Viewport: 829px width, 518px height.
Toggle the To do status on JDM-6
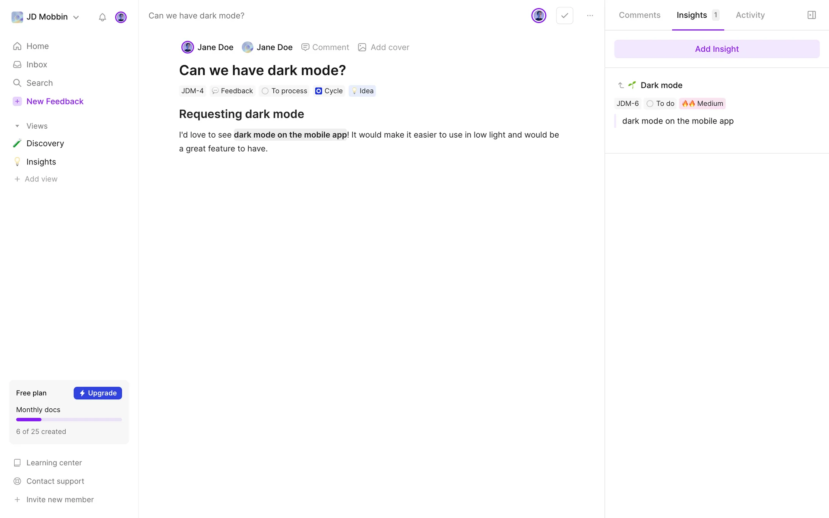660,104
